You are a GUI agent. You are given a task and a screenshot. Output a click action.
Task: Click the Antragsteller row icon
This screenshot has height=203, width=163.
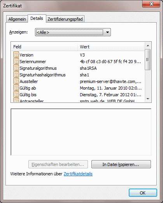16,100
